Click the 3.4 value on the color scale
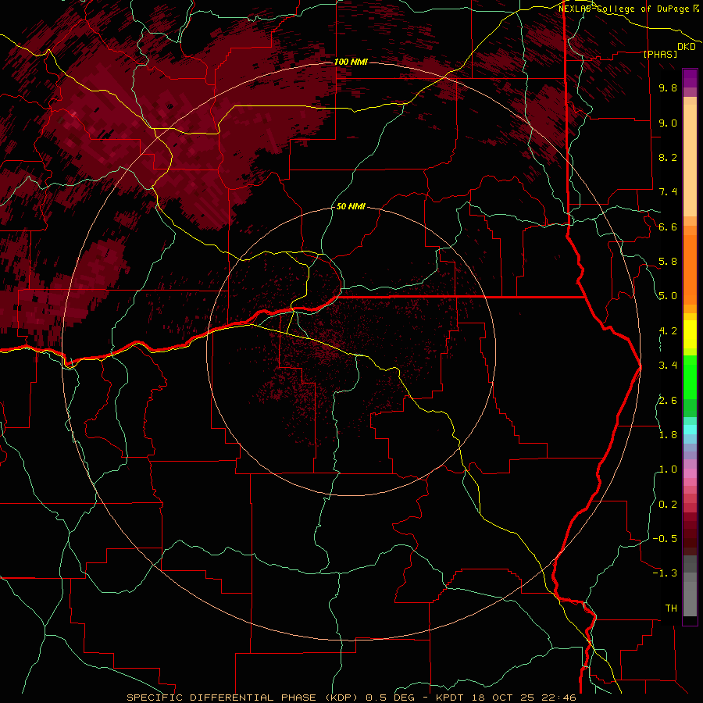Screen dimensions: 703x703 [x=668, y=366]
